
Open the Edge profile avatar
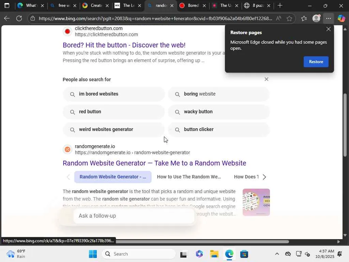316,18
